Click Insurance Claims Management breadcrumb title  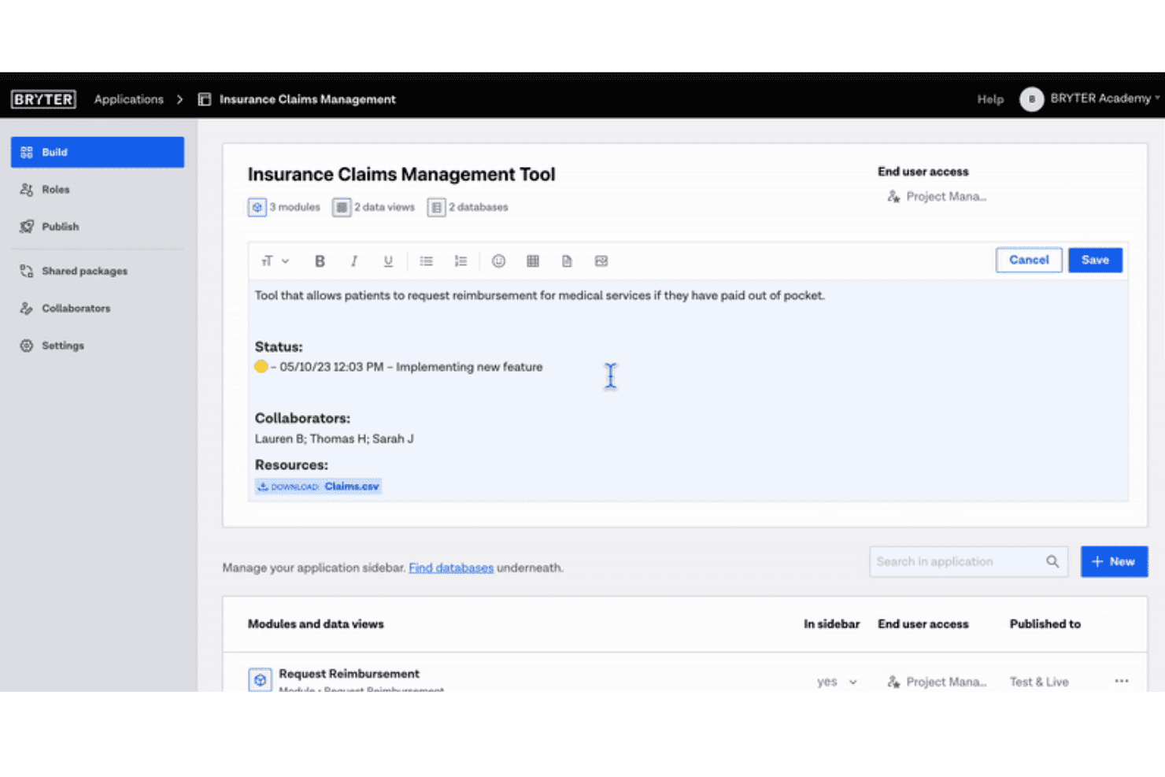[x=308, y=99]
